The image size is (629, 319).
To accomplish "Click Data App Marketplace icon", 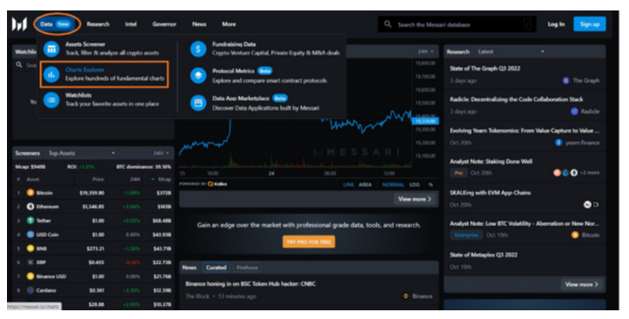I will pos(198,103).
